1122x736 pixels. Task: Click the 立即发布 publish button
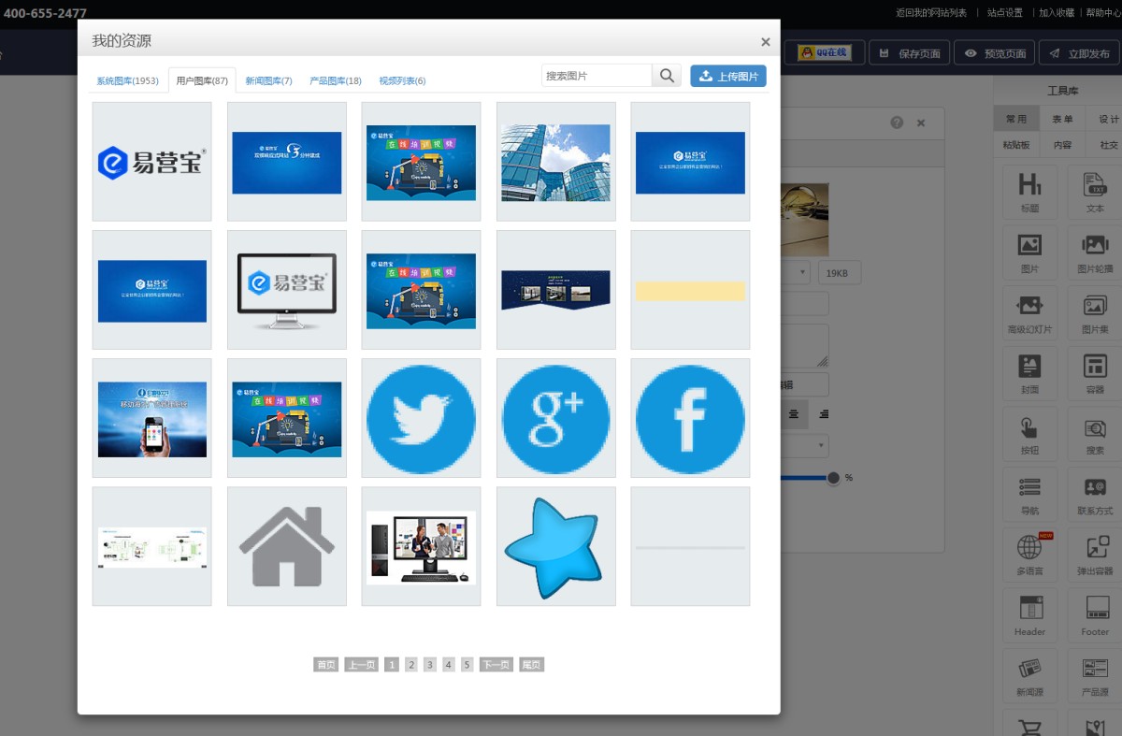1079,52
